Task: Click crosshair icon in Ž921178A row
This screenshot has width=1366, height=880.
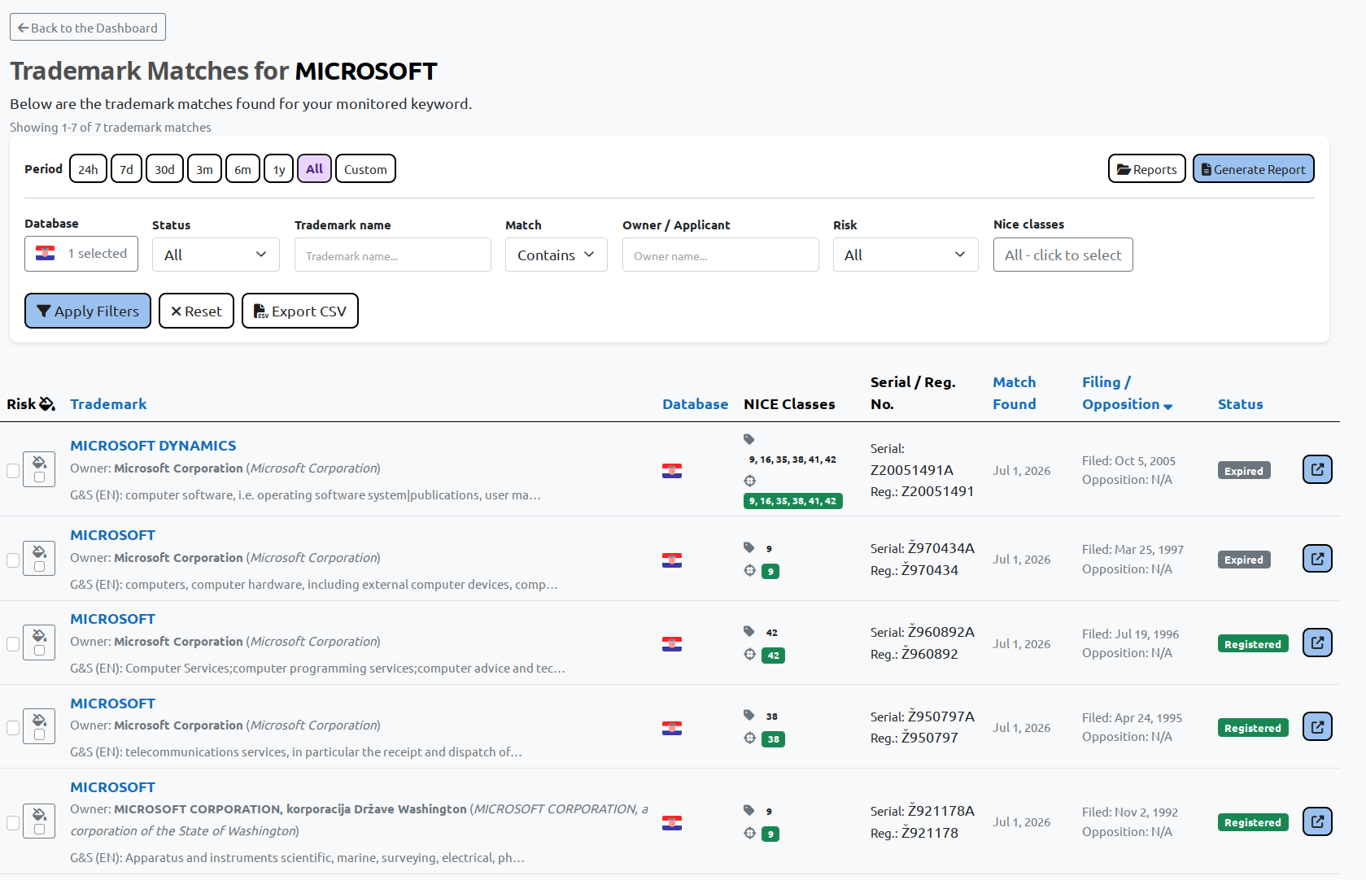Action: (750, 833)
